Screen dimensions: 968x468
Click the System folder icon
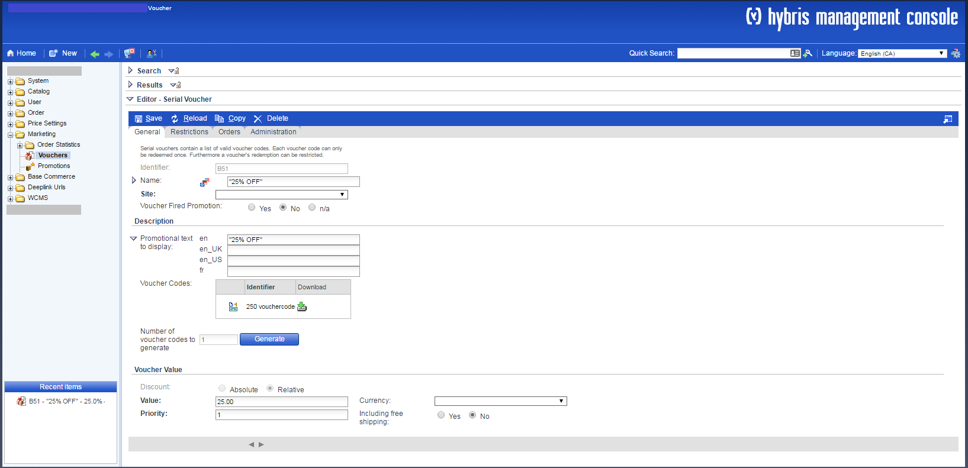pos(20,81)
